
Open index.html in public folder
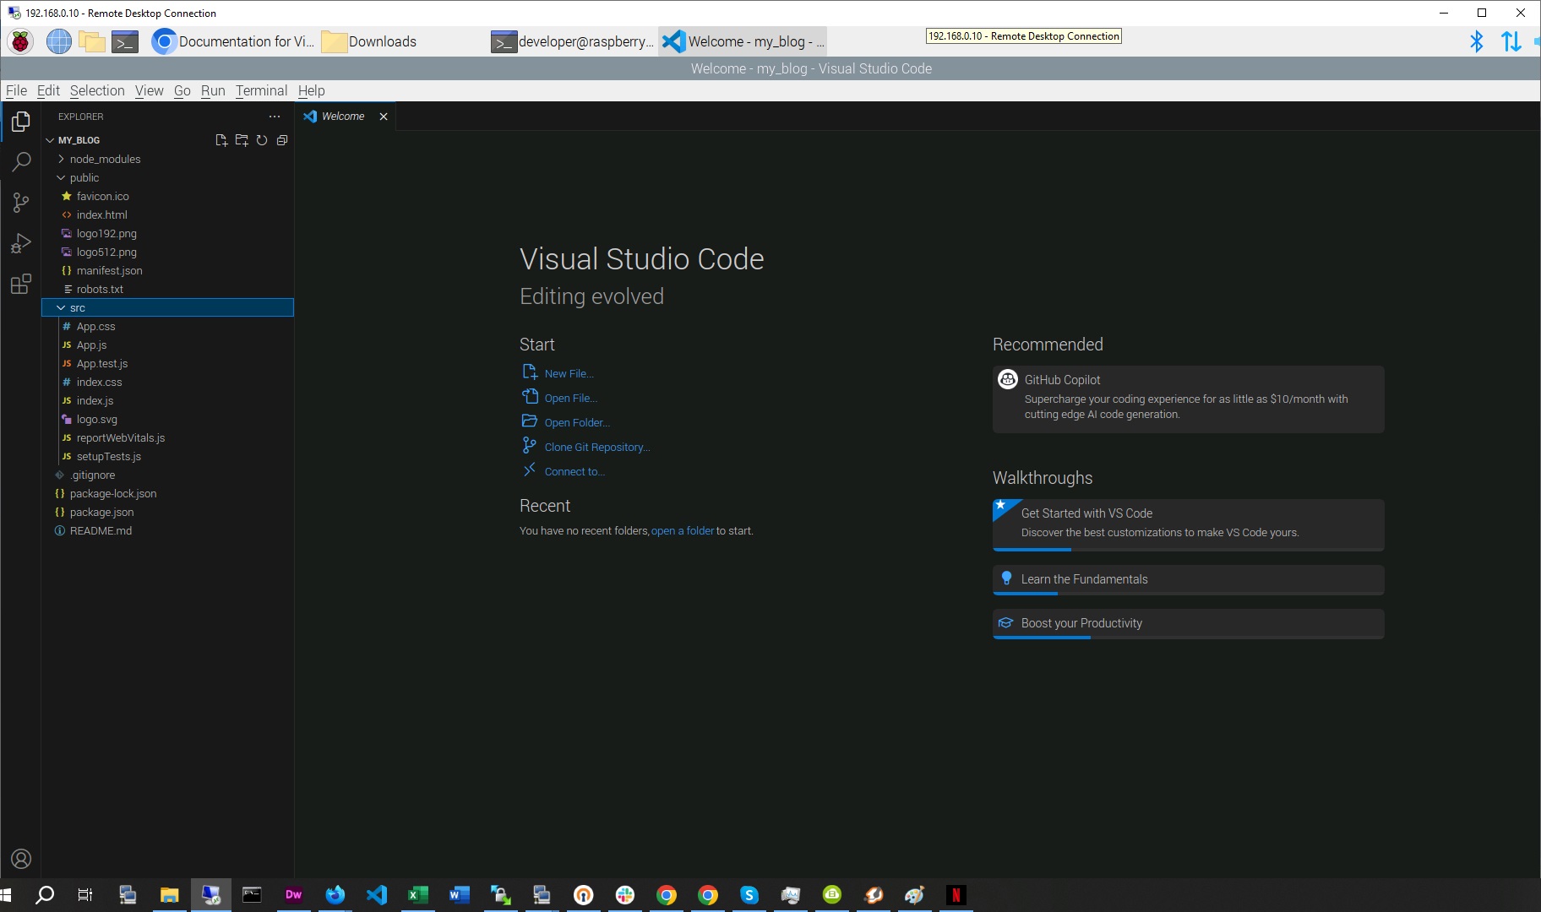(167, 214)
